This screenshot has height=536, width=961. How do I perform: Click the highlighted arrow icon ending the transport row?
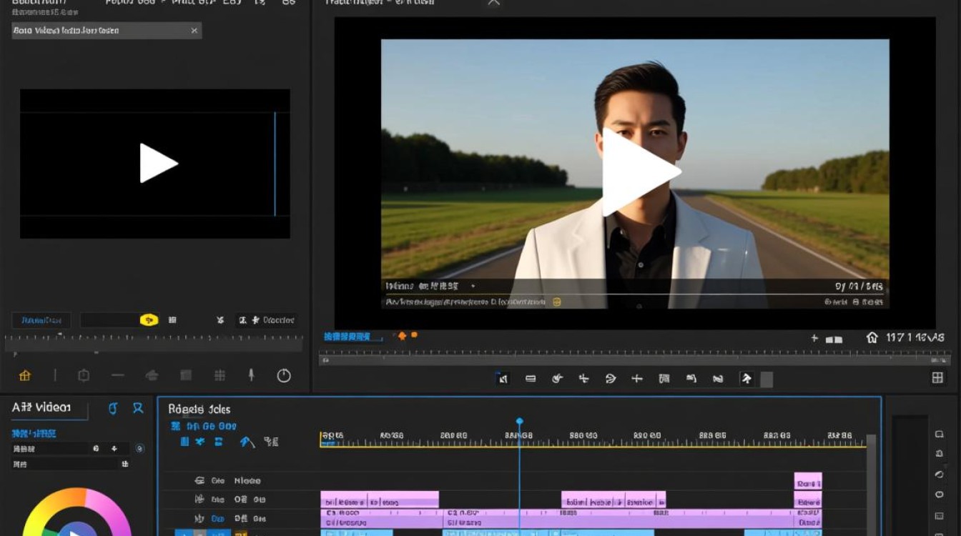pyautogui.click(x=746, y=379)
